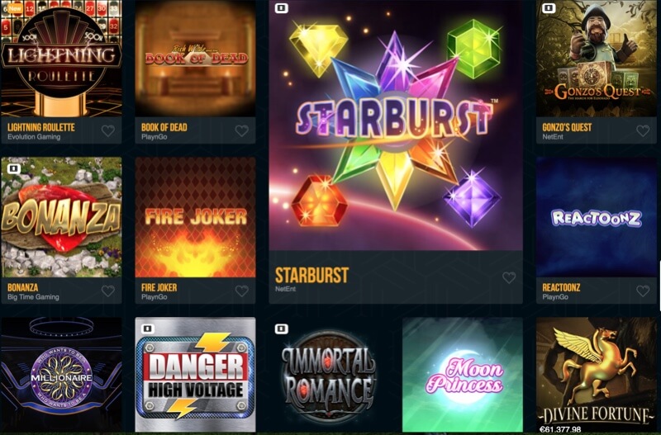Click the Reactoonz title text
Screen dimensions: 661x435
(561, 287)
